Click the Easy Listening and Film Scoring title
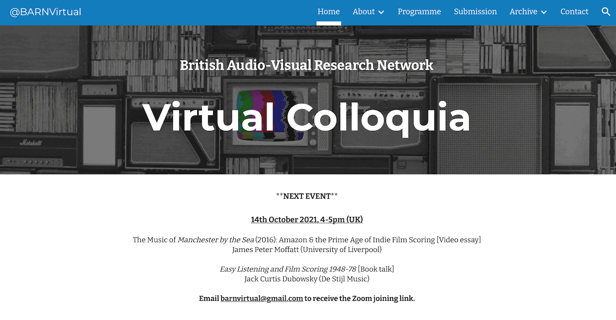616x320 pixels. [x=288, y=269]
